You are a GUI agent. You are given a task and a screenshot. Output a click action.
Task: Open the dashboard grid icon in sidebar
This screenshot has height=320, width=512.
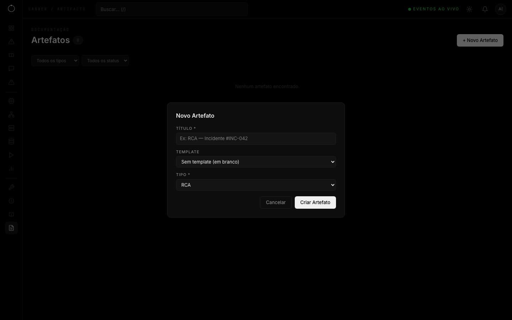click(x=11, y=28)
